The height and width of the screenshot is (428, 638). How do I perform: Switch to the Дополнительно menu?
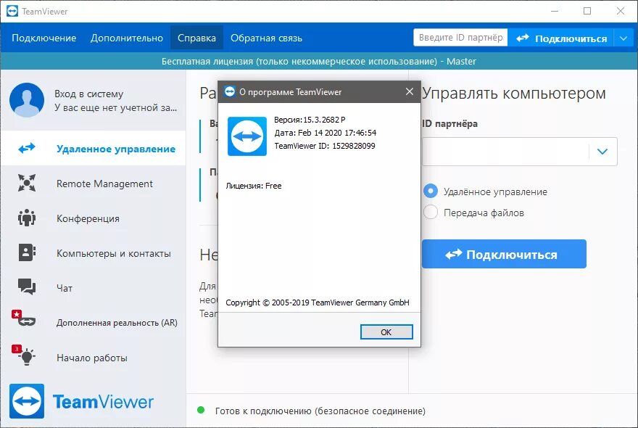click(127, 36)
